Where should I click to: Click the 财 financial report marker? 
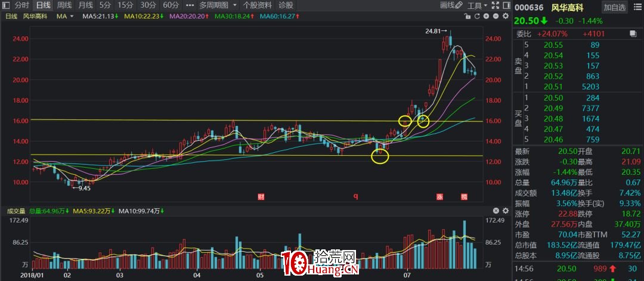point(261,197)
